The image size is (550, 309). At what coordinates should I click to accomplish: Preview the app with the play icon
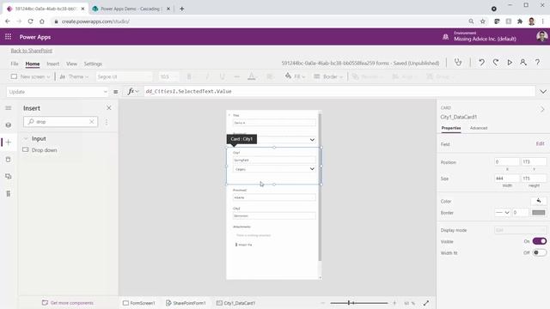click(x=510, y=63)
